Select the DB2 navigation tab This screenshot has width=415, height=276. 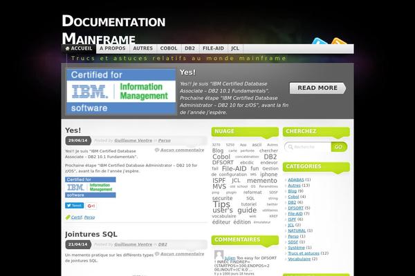click(x=190, y=48)
